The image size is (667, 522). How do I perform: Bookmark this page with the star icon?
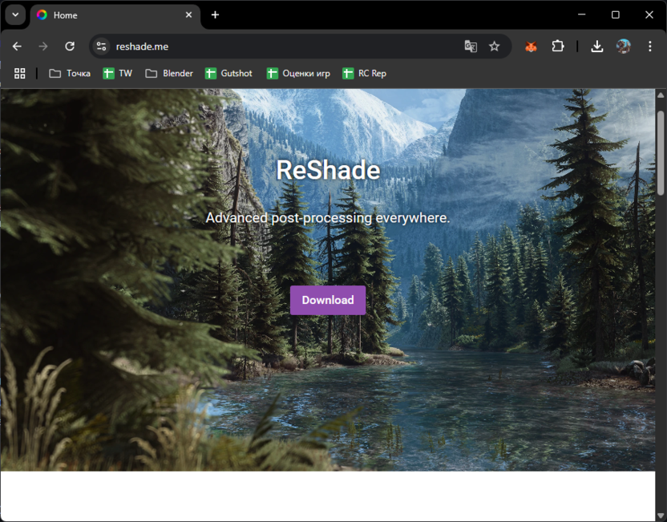(494, 47)
